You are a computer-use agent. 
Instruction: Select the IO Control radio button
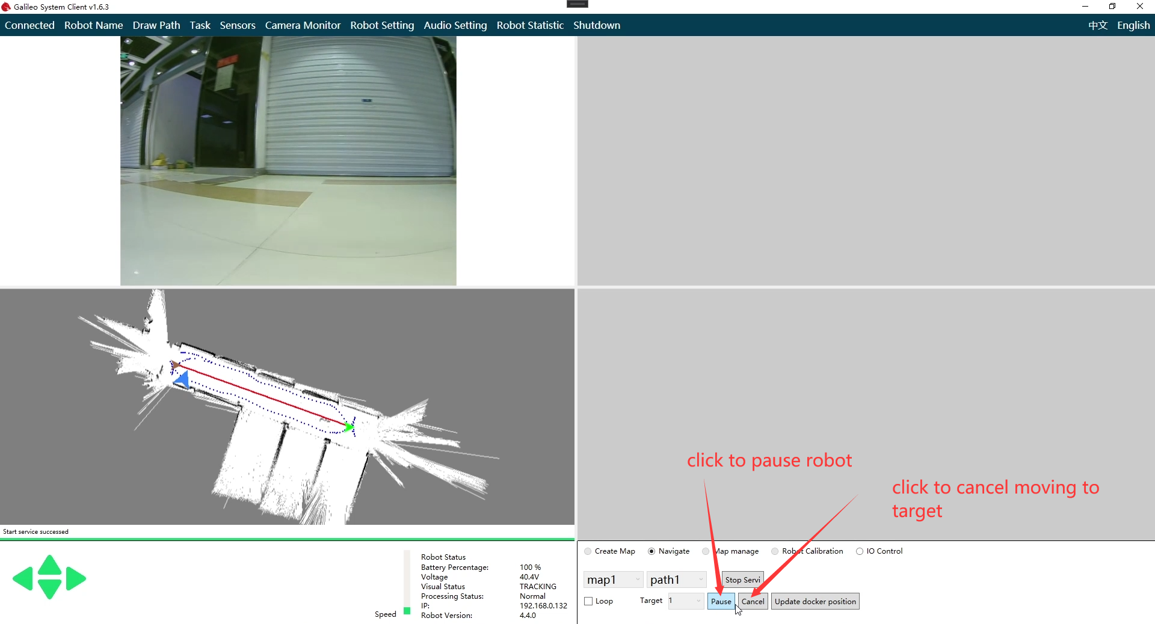(x=860, y=551)
